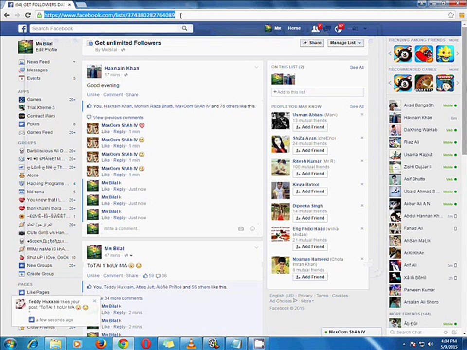Open the messages icon in top bar
467x350 pixels.
(x=327, y=29)
